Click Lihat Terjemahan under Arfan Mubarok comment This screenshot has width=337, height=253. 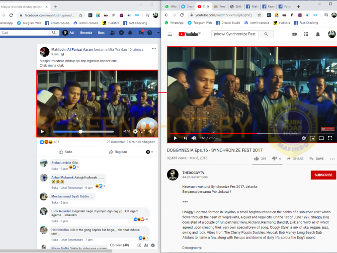tap(72, 188)
